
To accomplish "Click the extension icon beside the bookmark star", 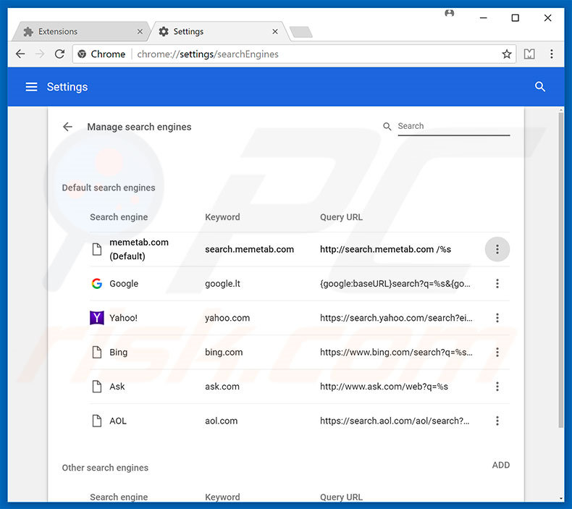I will (529, 54).
